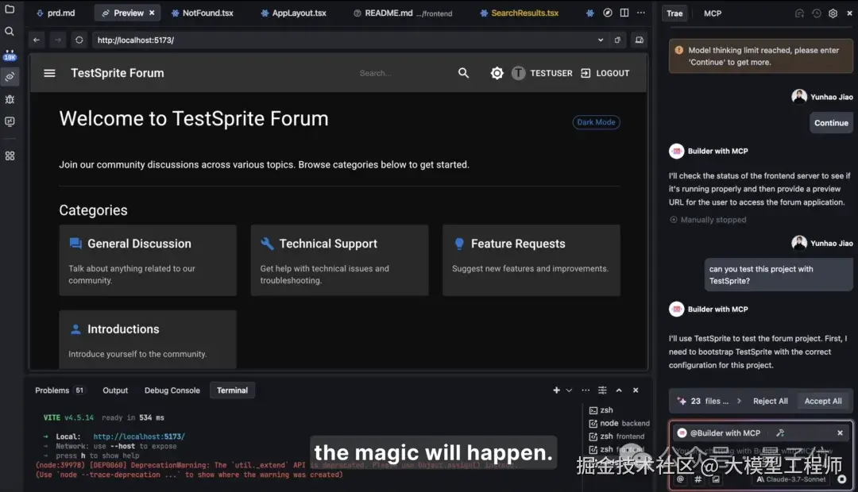Open the Debug bug icon in sidebar
The height and width of the screenshot is (492, 858).
tap(10, 99)
